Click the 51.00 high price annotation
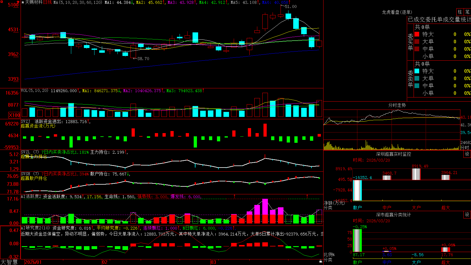Screen dimensions: 471x265 coord(291,6)
